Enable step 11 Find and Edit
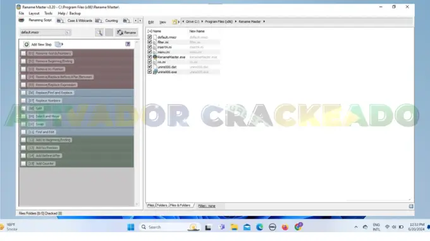This screenshot has width=430, height=241. (23, 132)
